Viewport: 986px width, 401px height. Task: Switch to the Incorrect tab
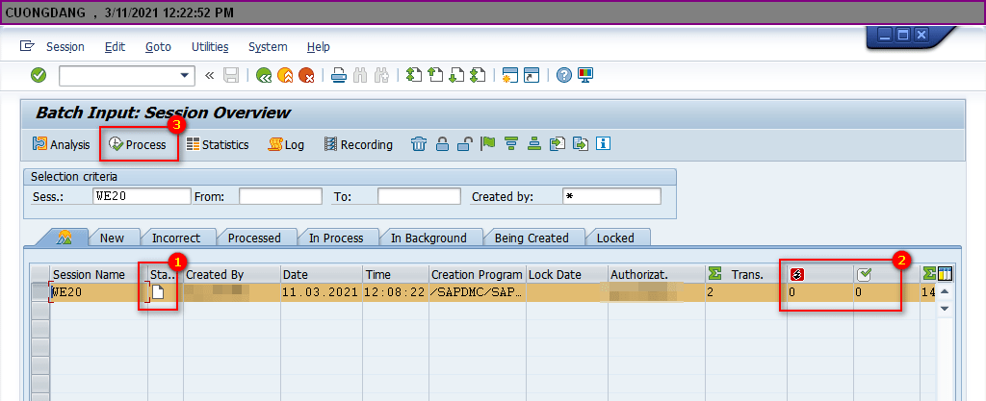tap(176, 238)
